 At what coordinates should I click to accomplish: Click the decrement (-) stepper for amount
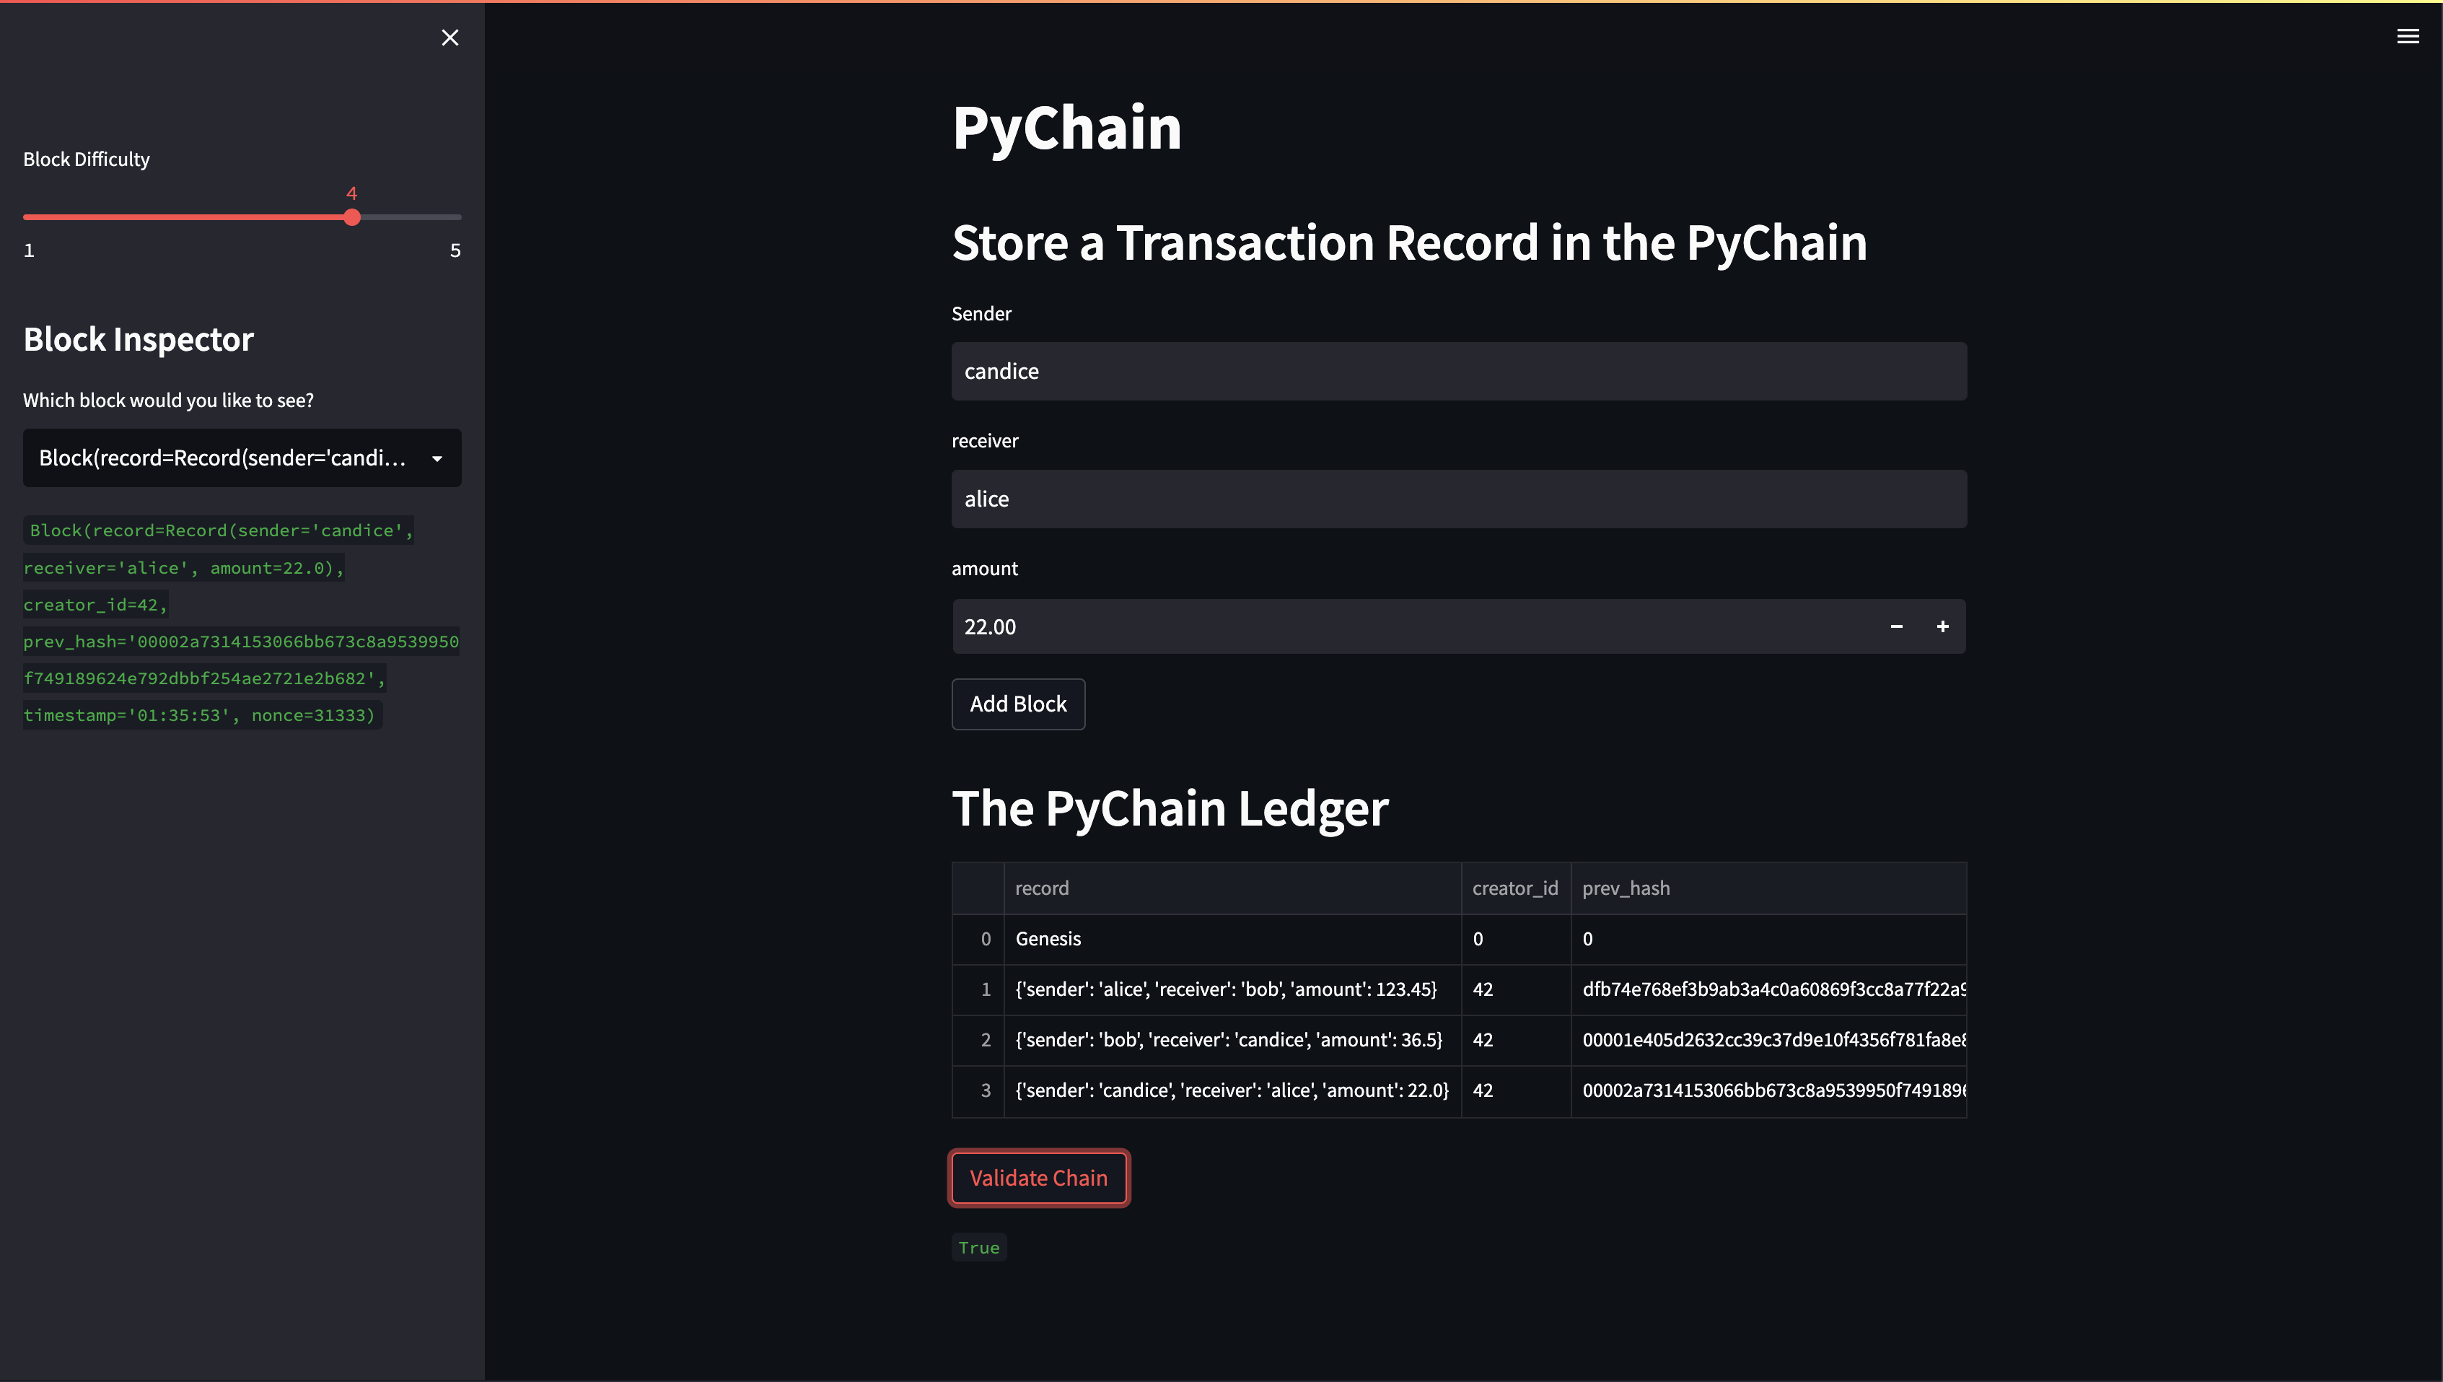1896,626
